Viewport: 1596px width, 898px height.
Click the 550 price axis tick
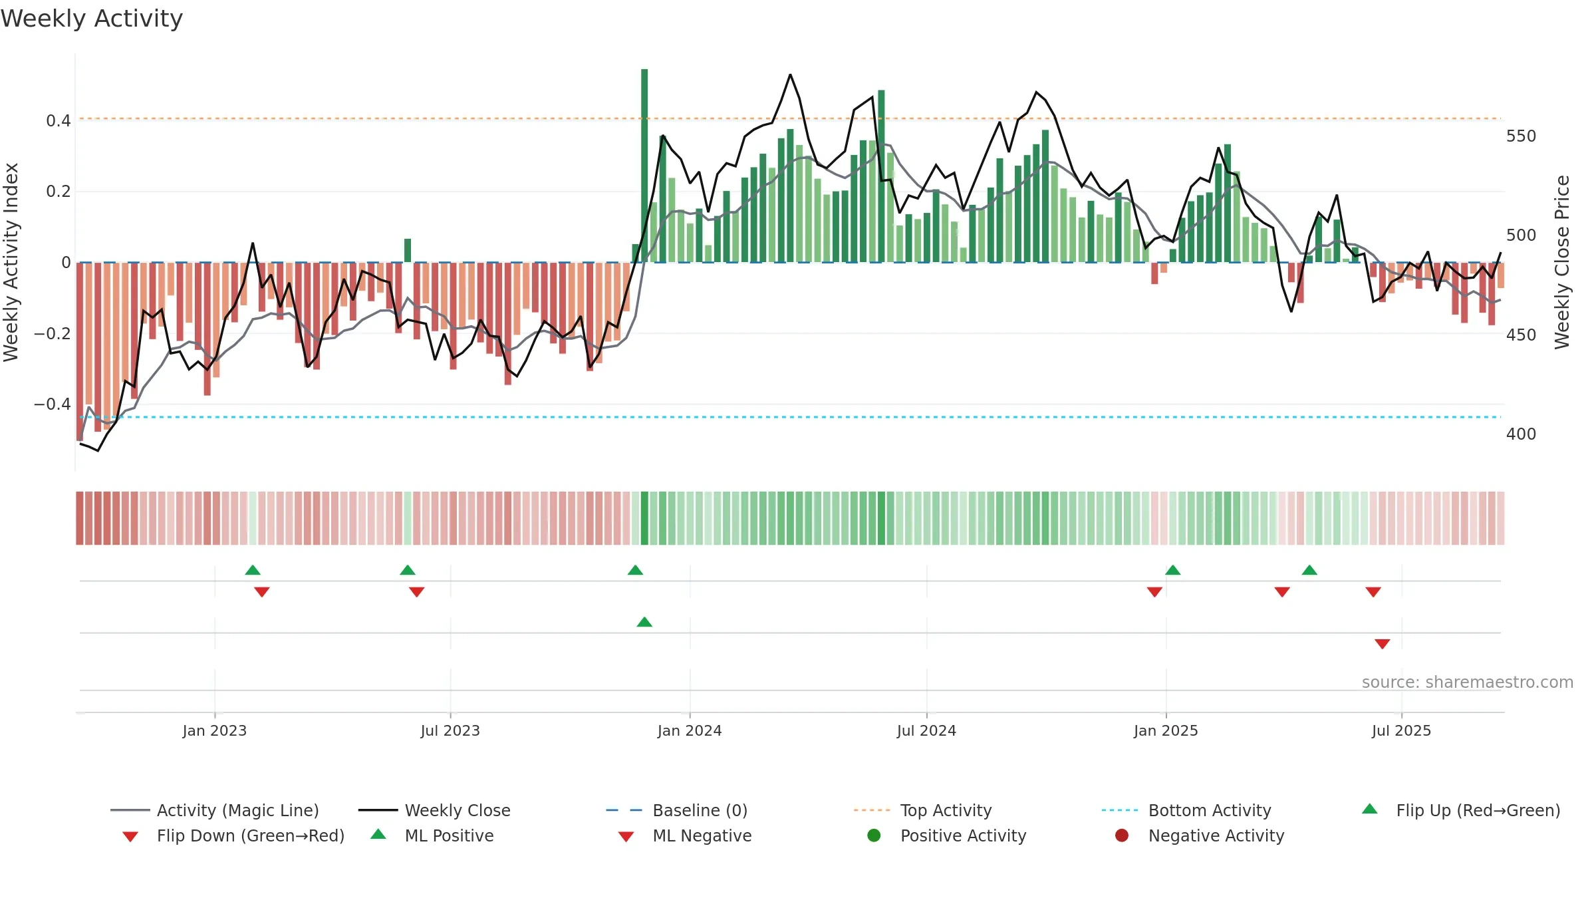[1522, 136]
